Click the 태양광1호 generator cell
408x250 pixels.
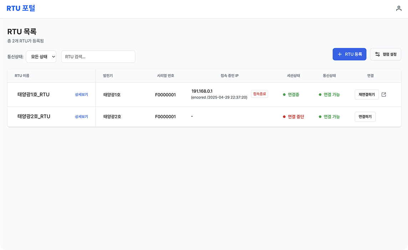112,95
